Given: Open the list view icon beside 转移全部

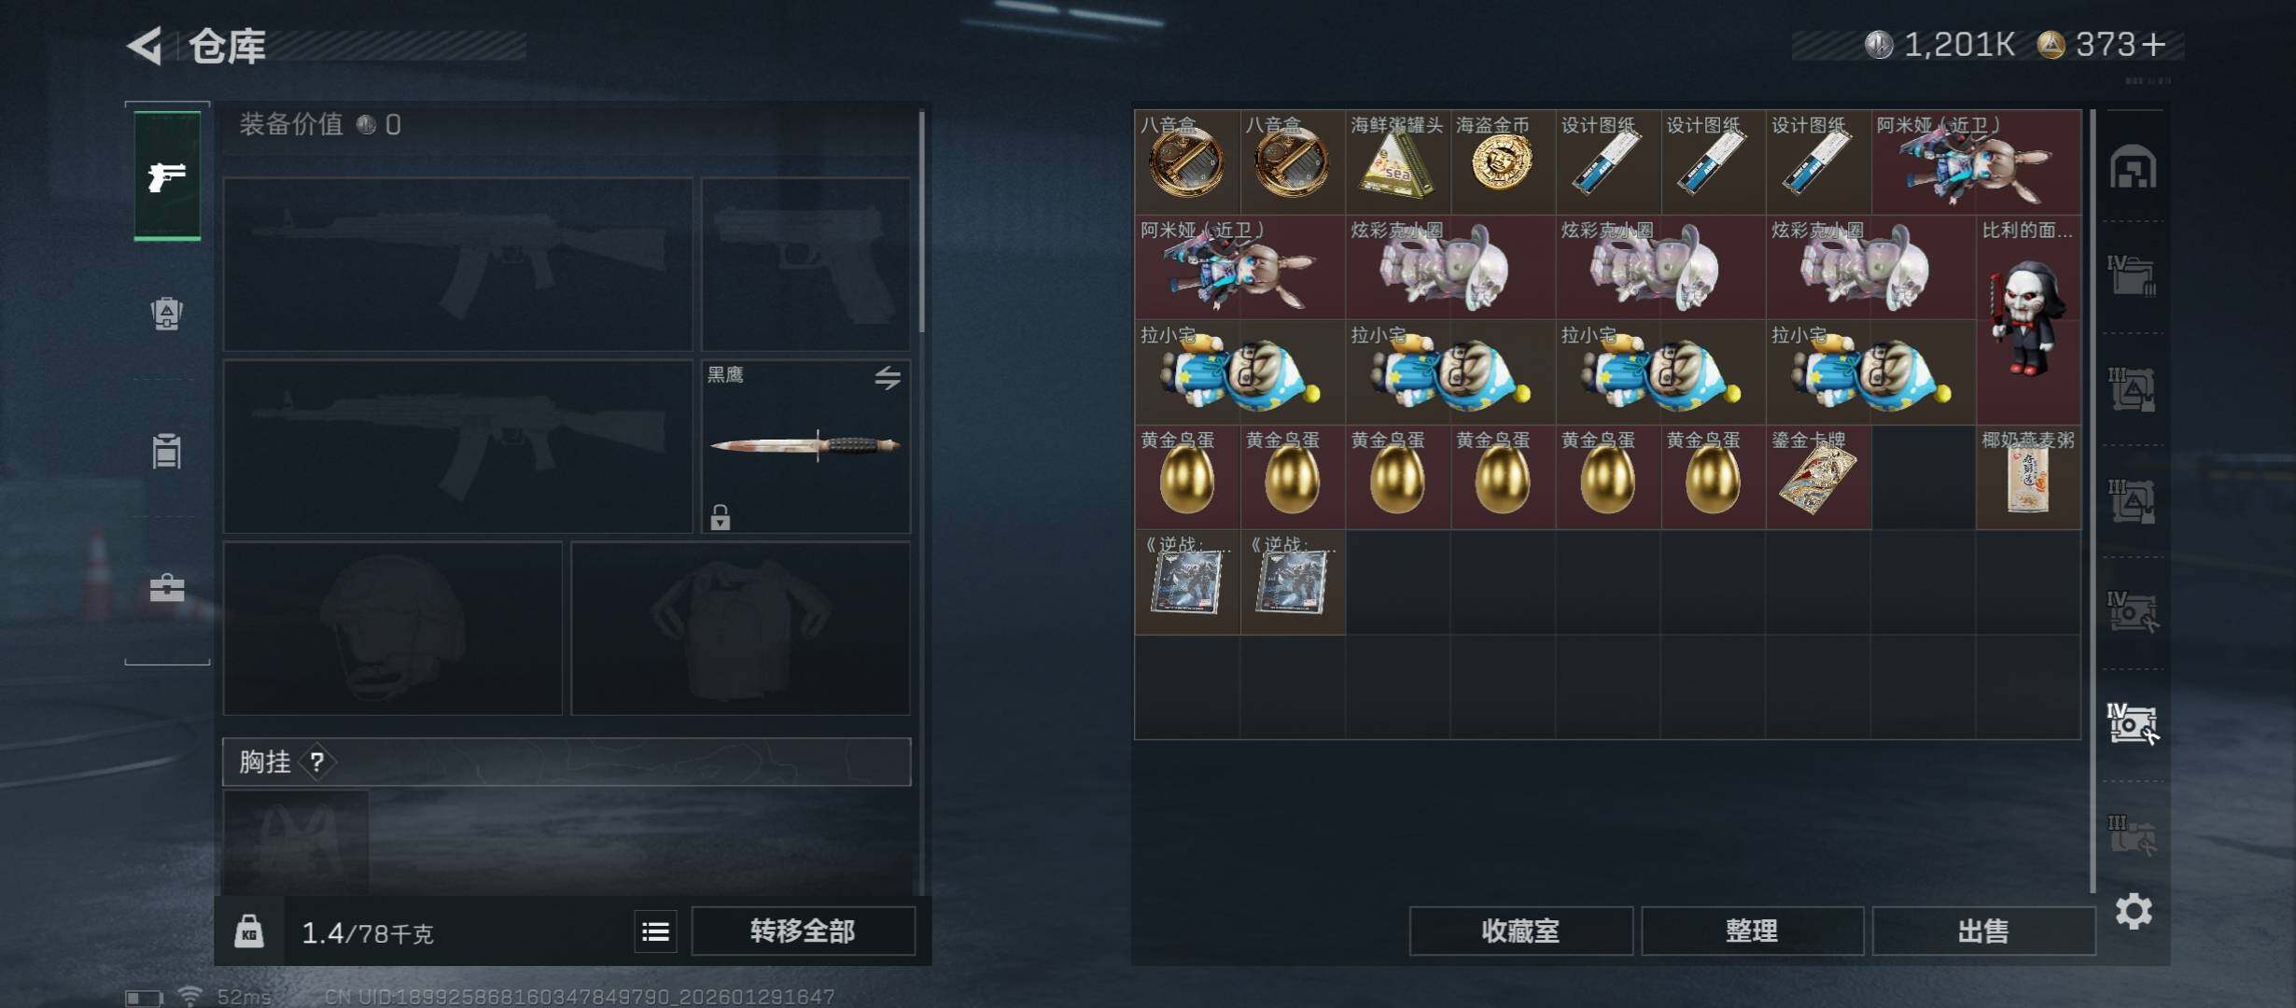Looking at the screenshot, I should coord(655,931).
